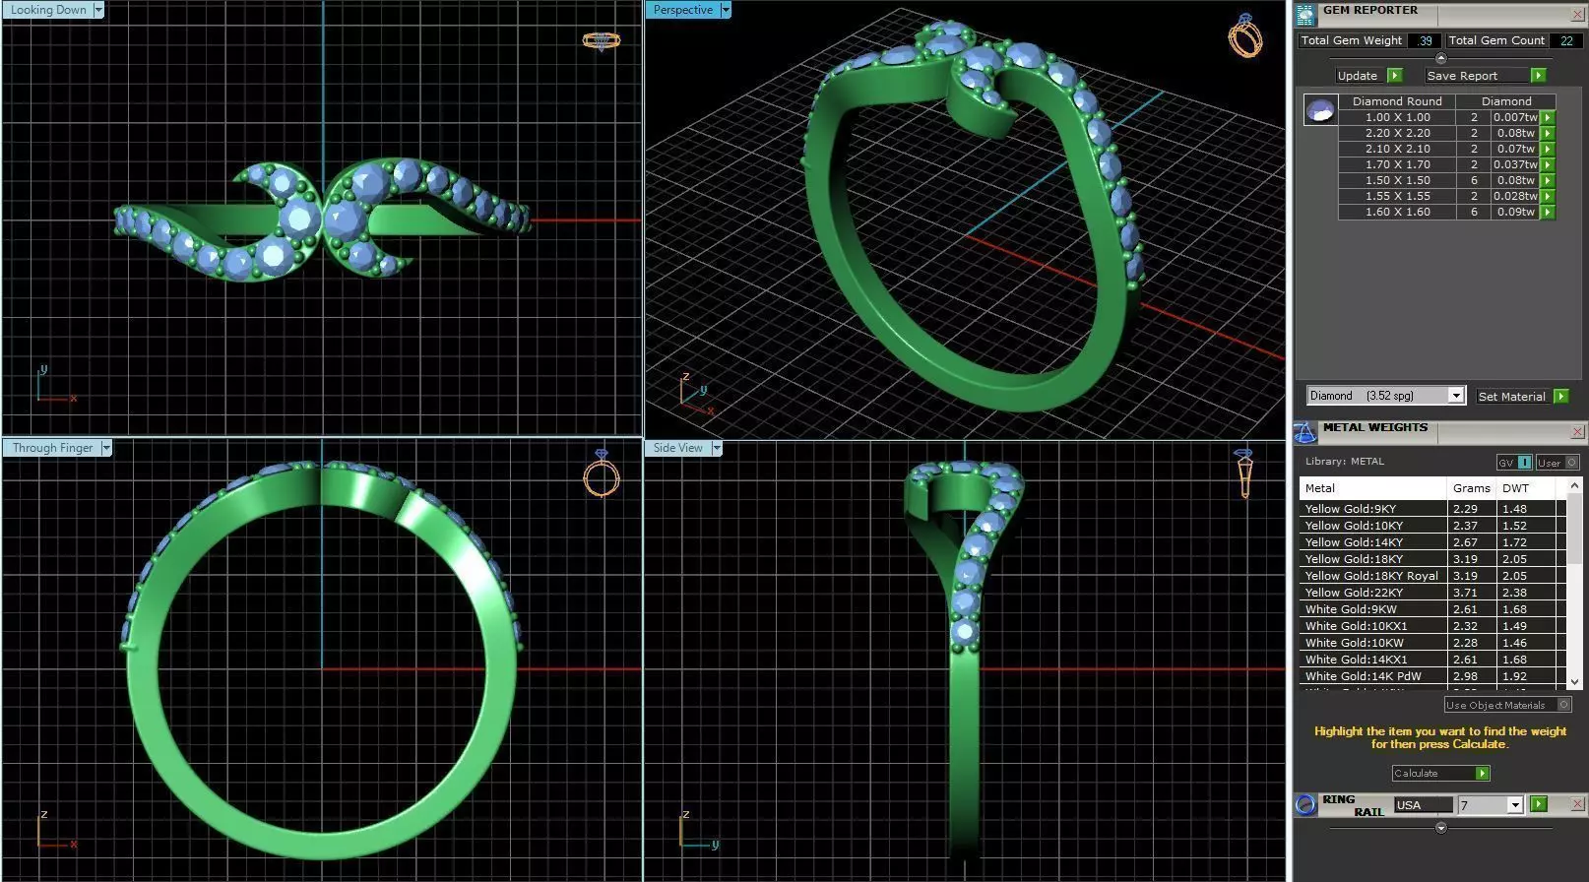Click the Total Gem Count value 22
Screen dimensions: 1589x882
pyautogui.click(x=1566, y=40)
